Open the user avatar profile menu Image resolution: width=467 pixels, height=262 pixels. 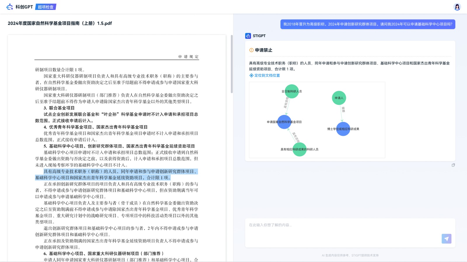[x=457, y=7]
